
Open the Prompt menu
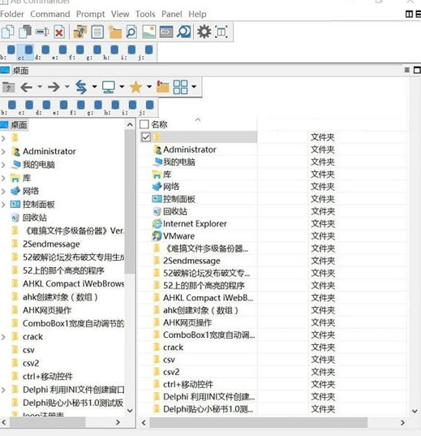(91, 14)
